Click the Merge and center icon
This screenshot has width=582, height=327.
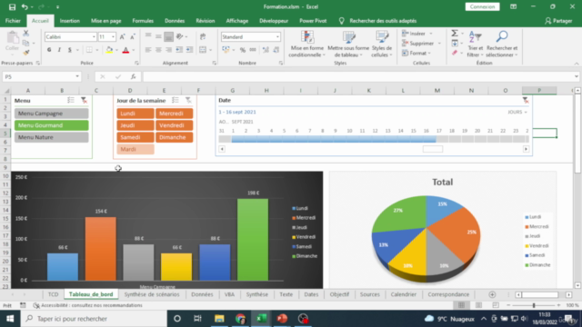click(203, 50)
